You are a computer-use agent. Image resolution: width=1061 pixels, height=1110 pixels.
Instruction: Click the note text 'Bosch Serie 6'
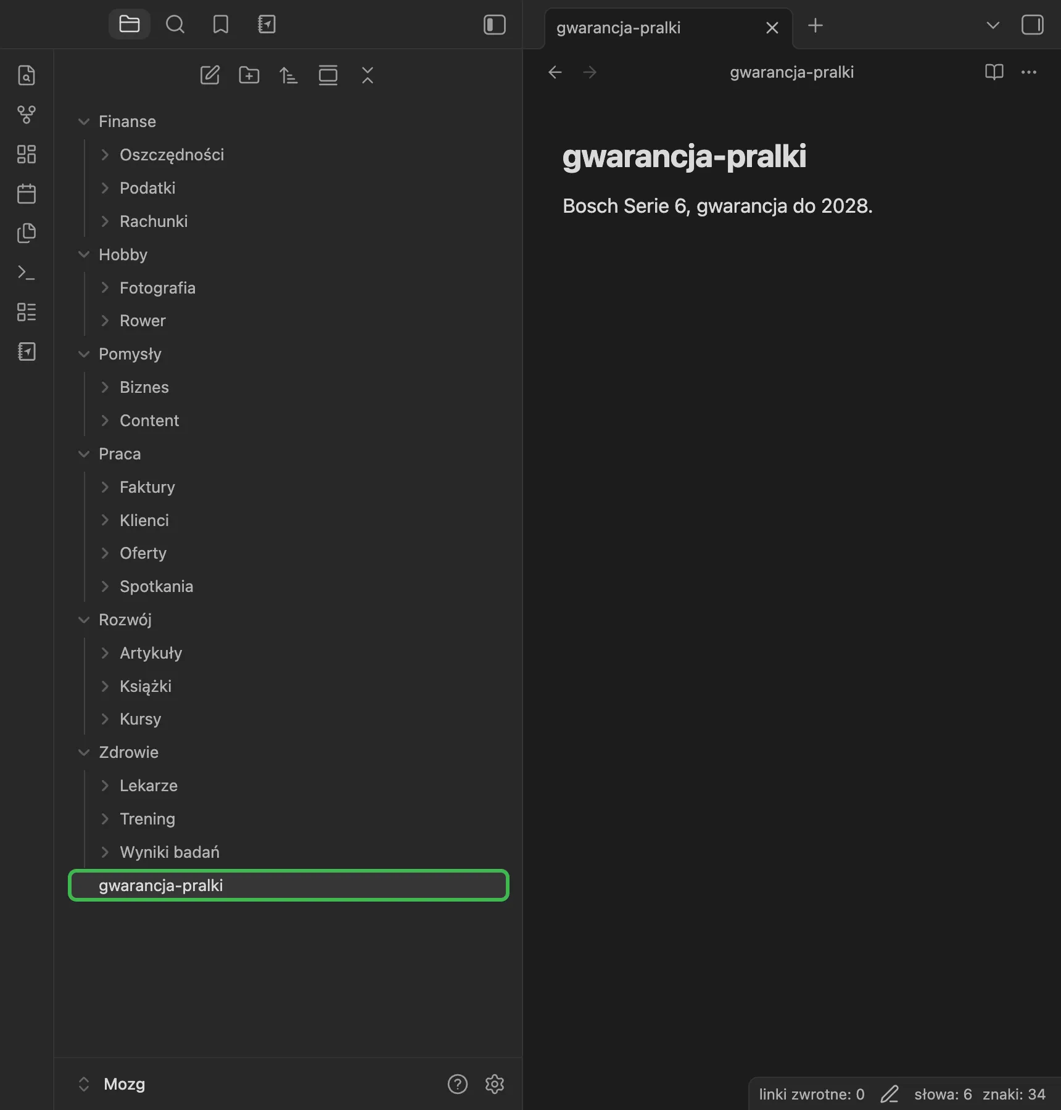click(x=625, y=206)
